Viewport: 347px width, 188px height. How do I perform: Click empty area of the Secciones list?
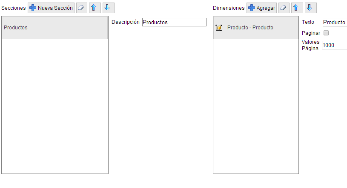tap(54, 106)
